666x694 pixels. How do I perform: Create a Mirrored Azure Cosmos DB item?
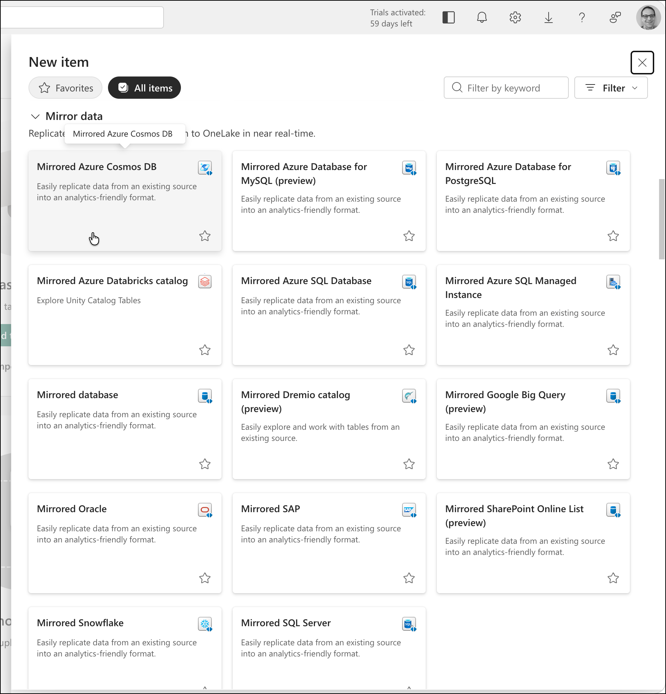[x=125, y=201]
